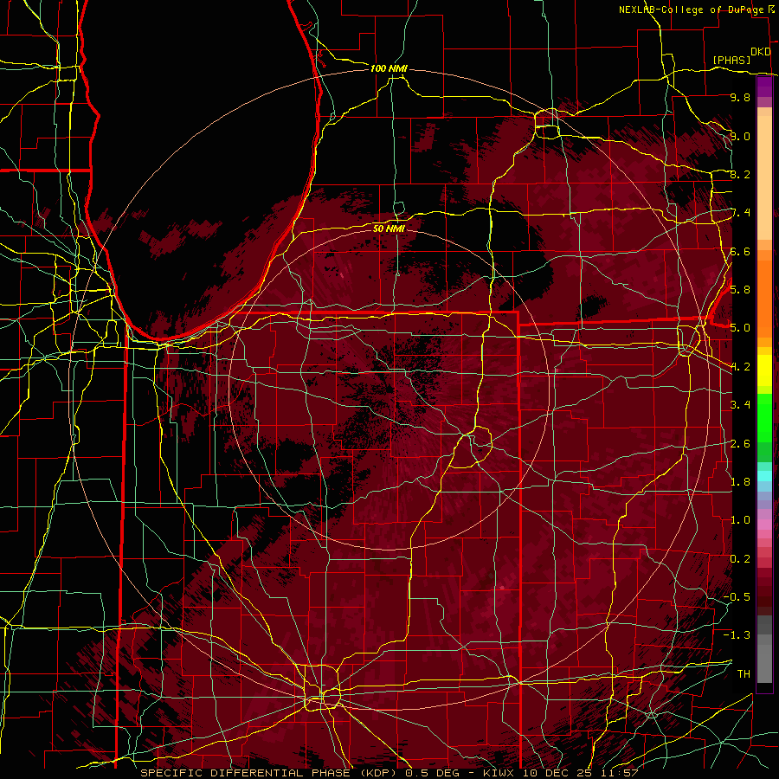The width and height of the screenshot is (779, 779).
Task: Click the 6.6 scale value
Action: (x=740, y=251)
